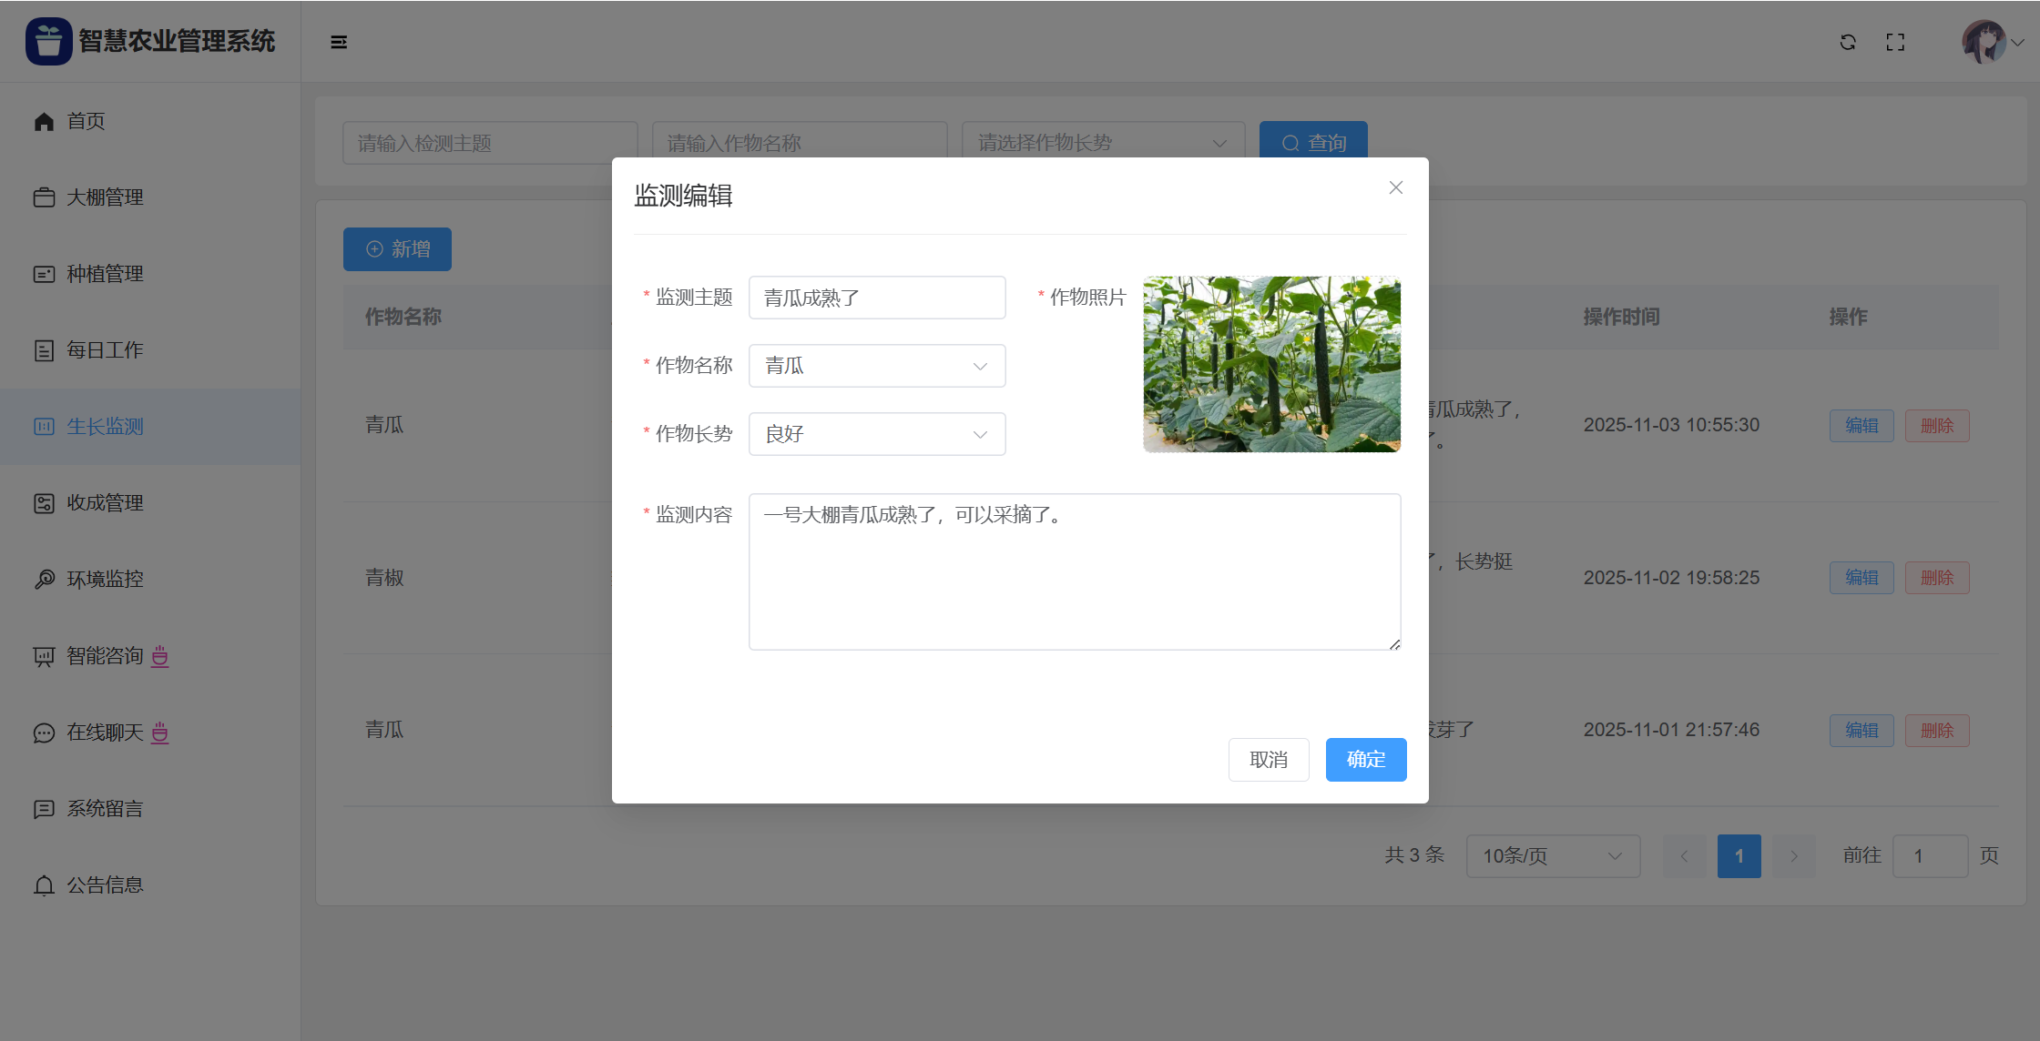
Task: Click the sidebar collapse hamburger icon
Action: click(339, 42)
